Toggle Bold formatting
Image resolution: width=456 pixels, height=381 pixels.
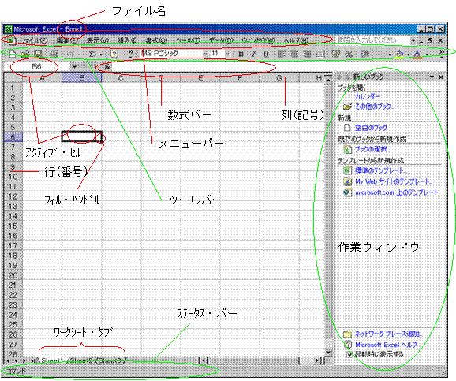[241, 54]
